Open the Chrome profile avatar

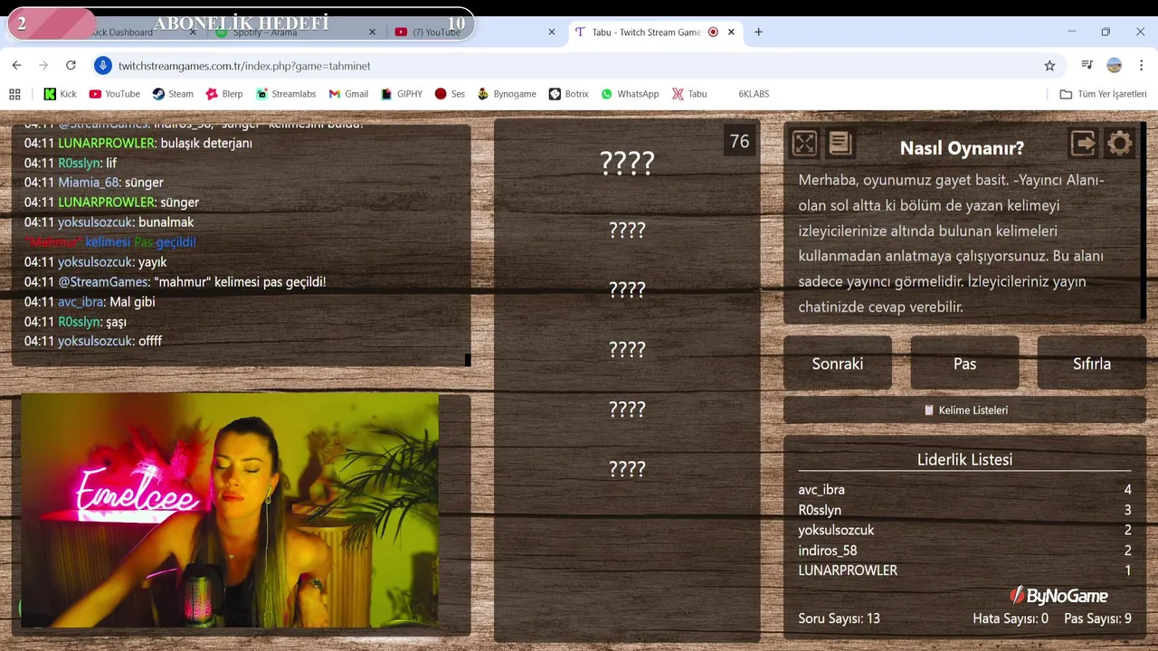1115,66
